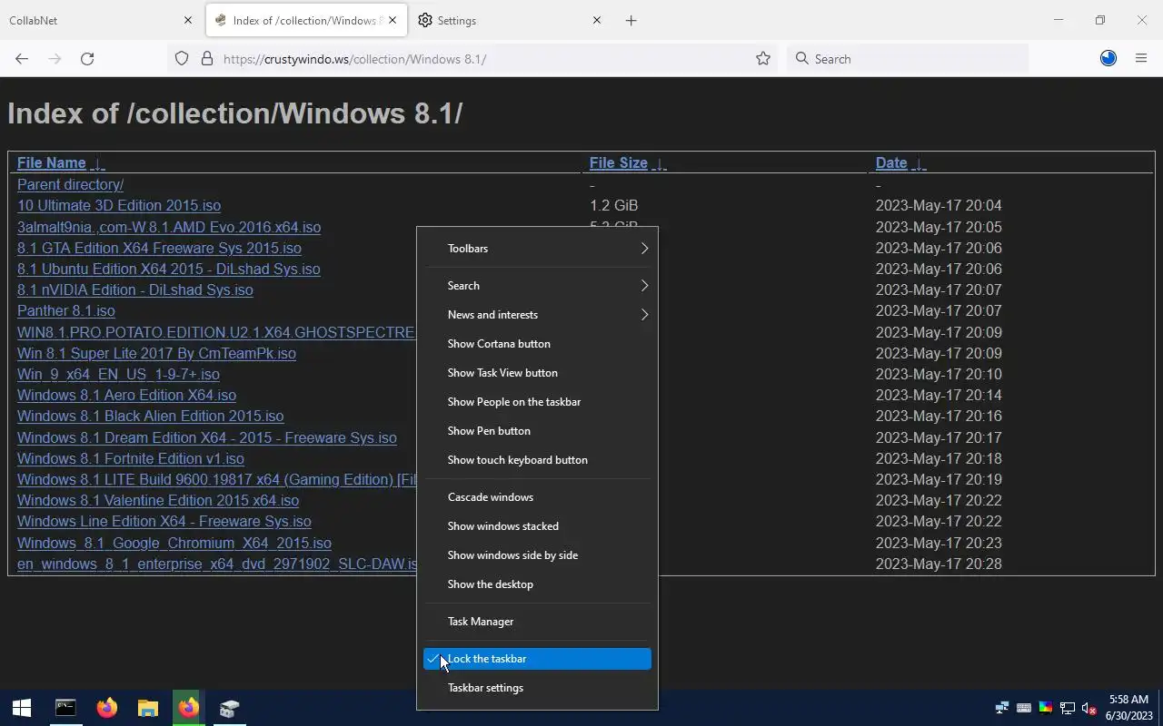
Task: Open the touch keyboard tray icon
Action: 1024,708
